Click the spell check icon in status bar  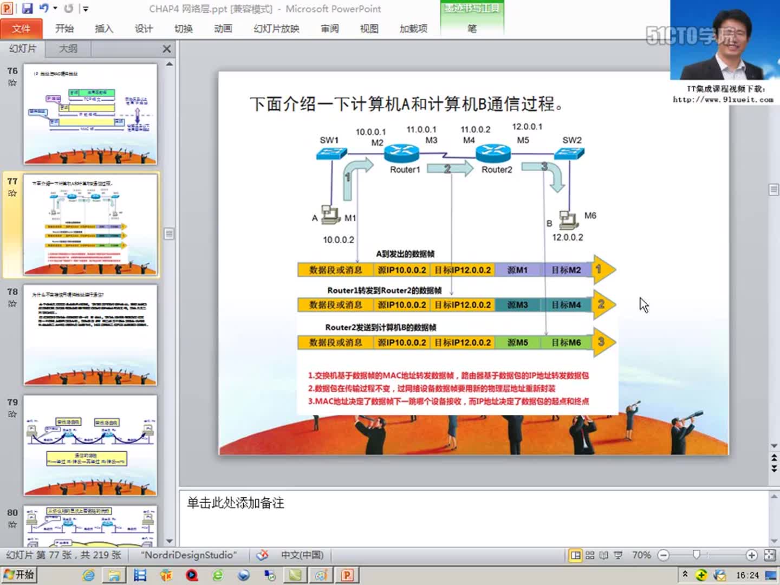[262, 555]
